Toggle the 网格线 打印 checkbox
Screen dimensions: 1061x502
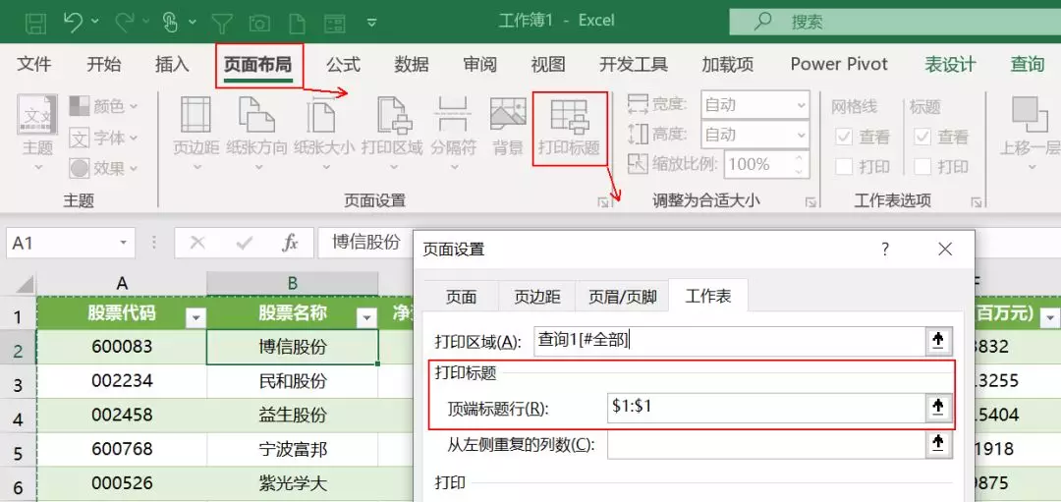click(x=844, y=166)
